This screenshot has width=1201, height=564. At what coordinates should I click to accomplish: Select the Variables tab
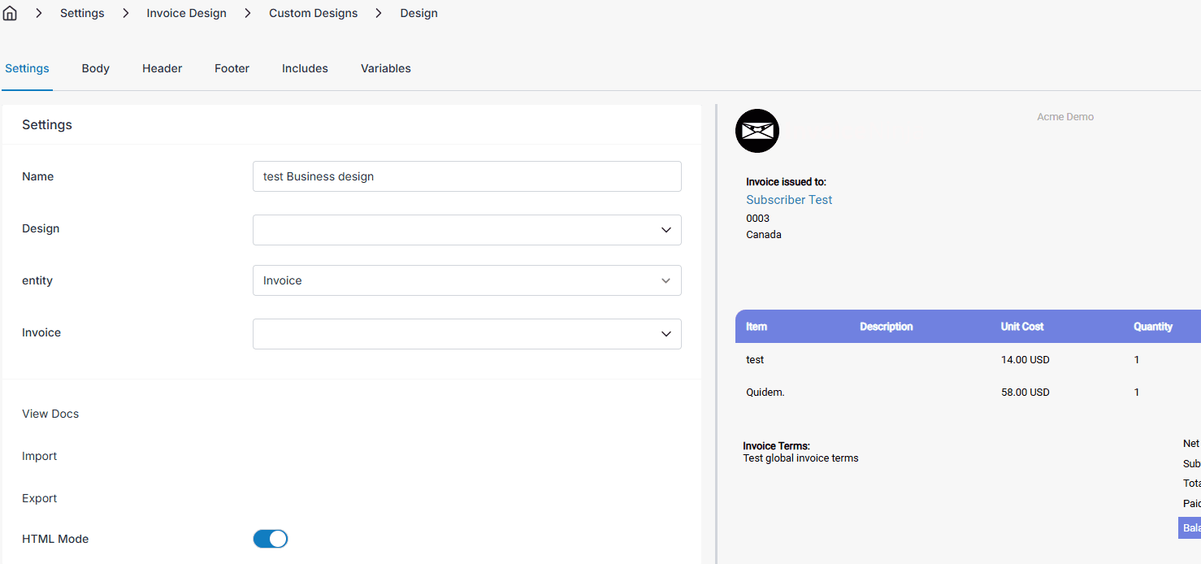(386, 68)
